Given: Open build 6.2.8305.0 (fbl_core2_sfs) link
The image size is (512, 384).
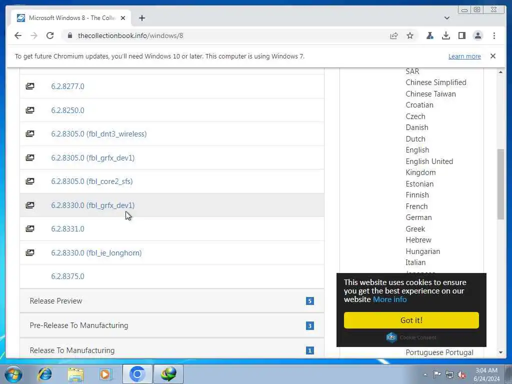Looking at the screenshot, I should coord(92,181).
